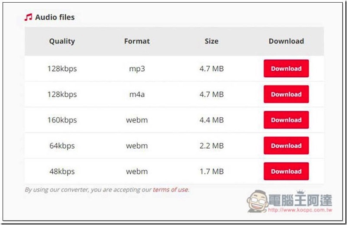Download the 128kbps m4a file
The height and width of the screenshot is (225, 347).
pyautogui.click(x=286, y=94)
